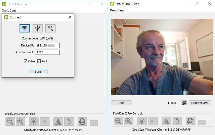Click DroidCam app icon in right title bar
Screen dimensions: 215x135
point(112,4)
